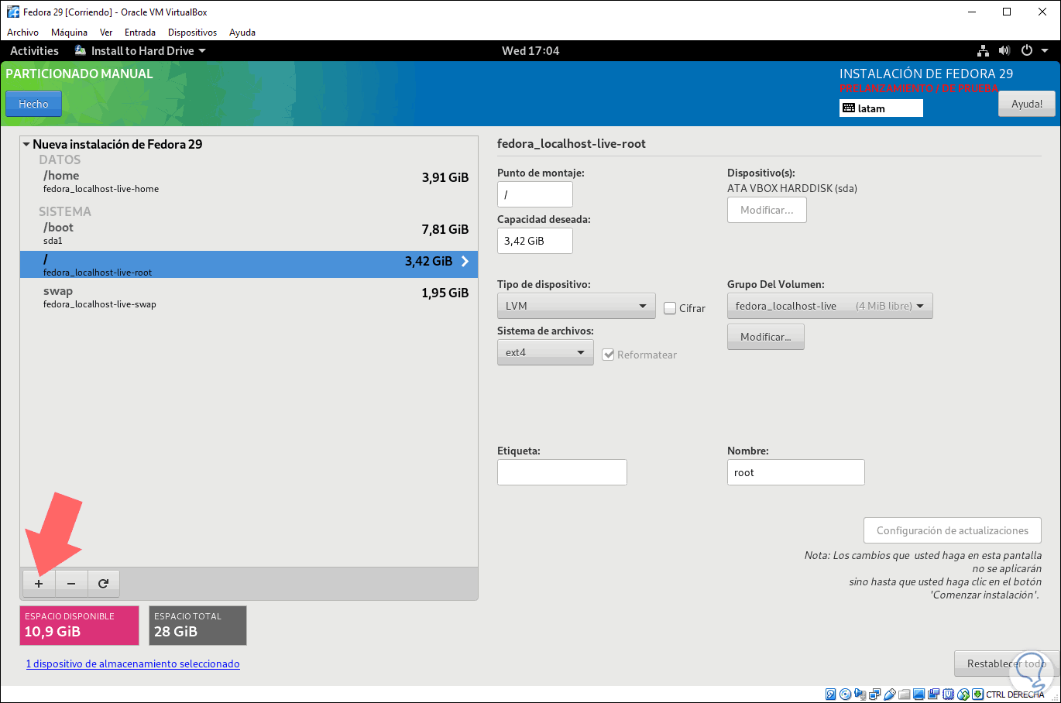This screenshot has width=1061, height=703.
Task: Click the Punto de montaje field
Action: pyautogui.click(x=535, y=194)
